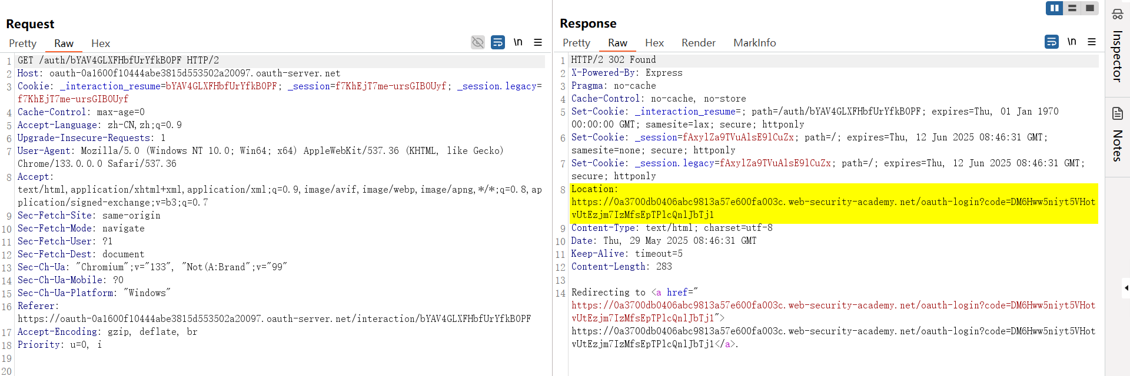Click the crossed-eye icon in Request panel
Screen dimensions: 1130x376
pos(477,42)
